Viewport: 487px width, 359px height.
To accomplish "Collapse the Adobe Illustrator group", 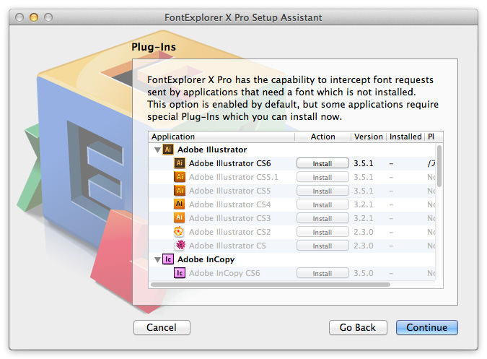I will pos(157,150).
